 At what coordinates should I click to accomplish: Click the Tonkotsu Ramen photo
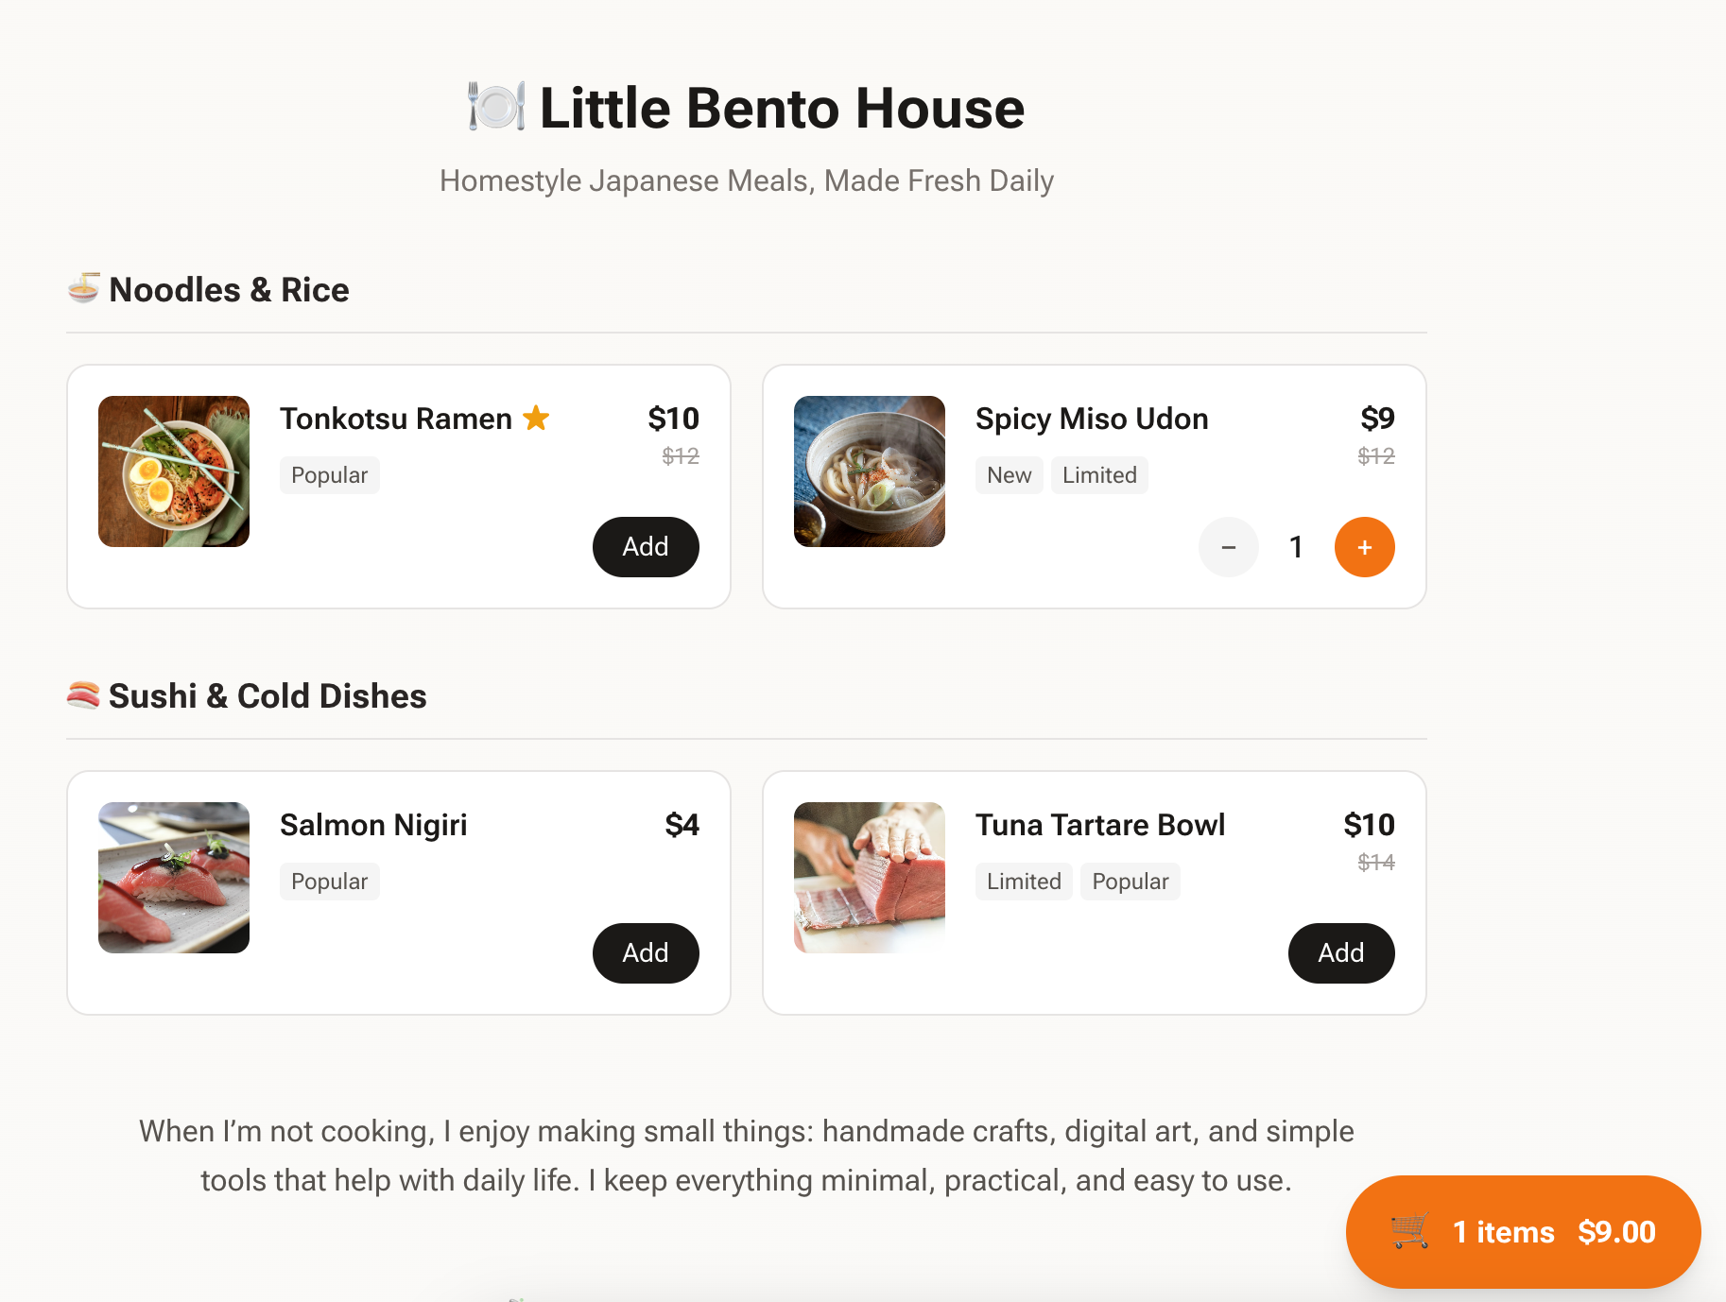[x=174, y=471]
